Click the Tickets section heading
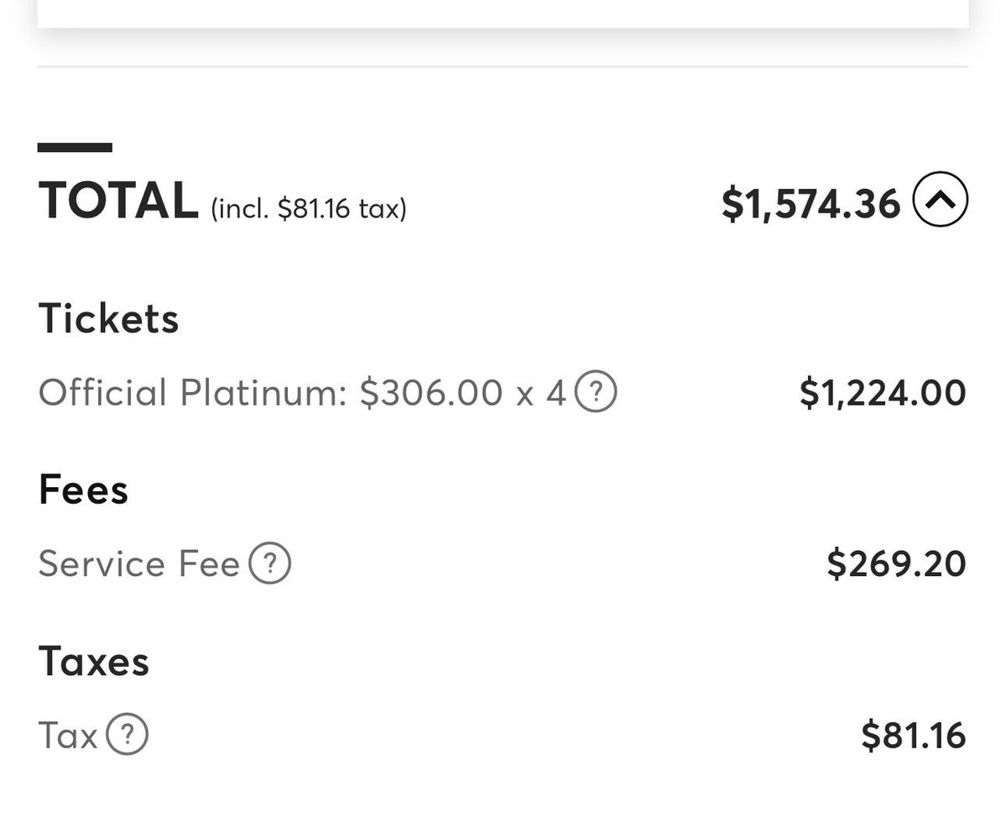The image size is (1006, 823). [x=109, y=319]
